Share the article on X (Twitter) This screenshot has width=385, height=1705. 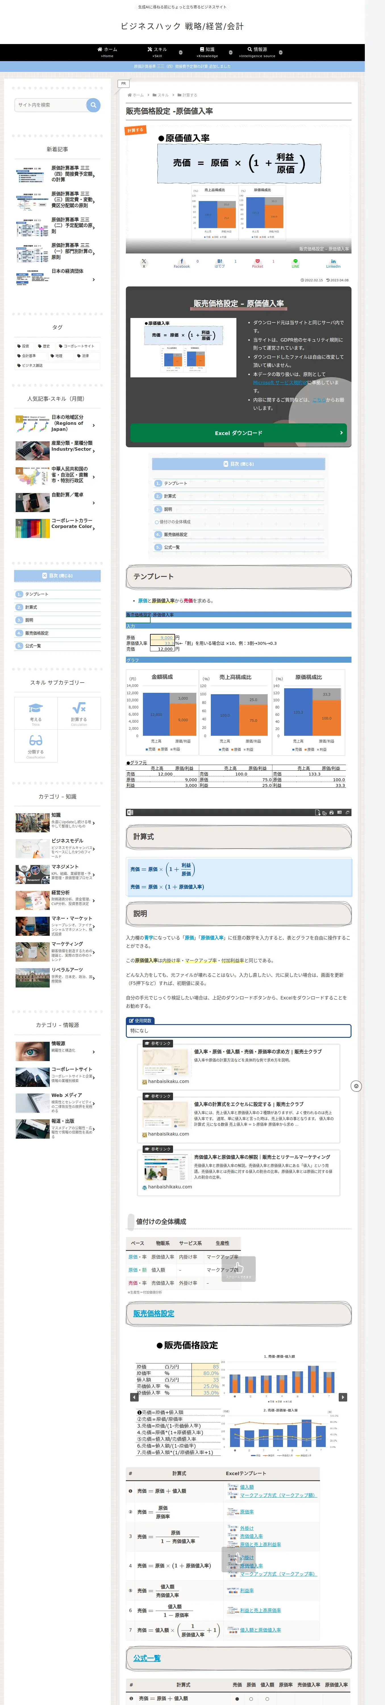tap(143, 263)
